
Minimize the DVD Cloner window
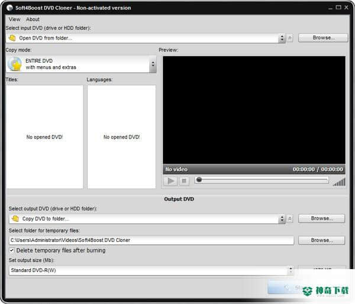pyautogui.click(x=330, y=8)
